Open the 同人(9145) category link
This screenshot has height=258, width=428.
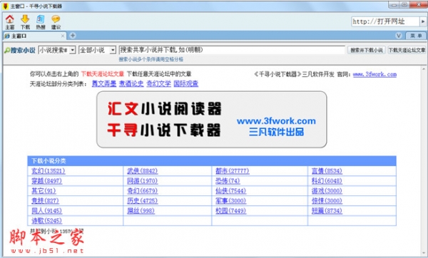coord(46,210)
